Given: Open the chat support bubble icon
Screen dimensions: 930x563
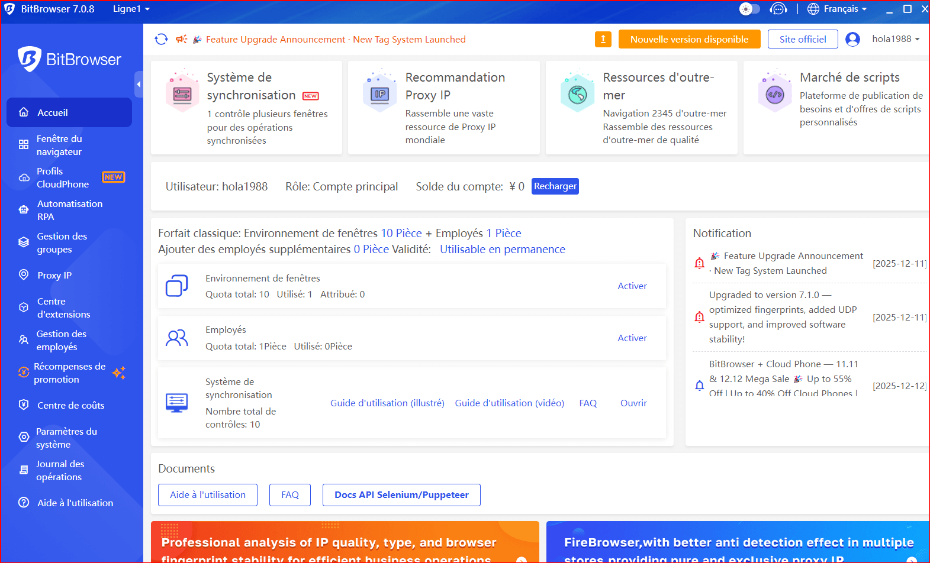Looking at the screenshot, I should coord(778,9).
